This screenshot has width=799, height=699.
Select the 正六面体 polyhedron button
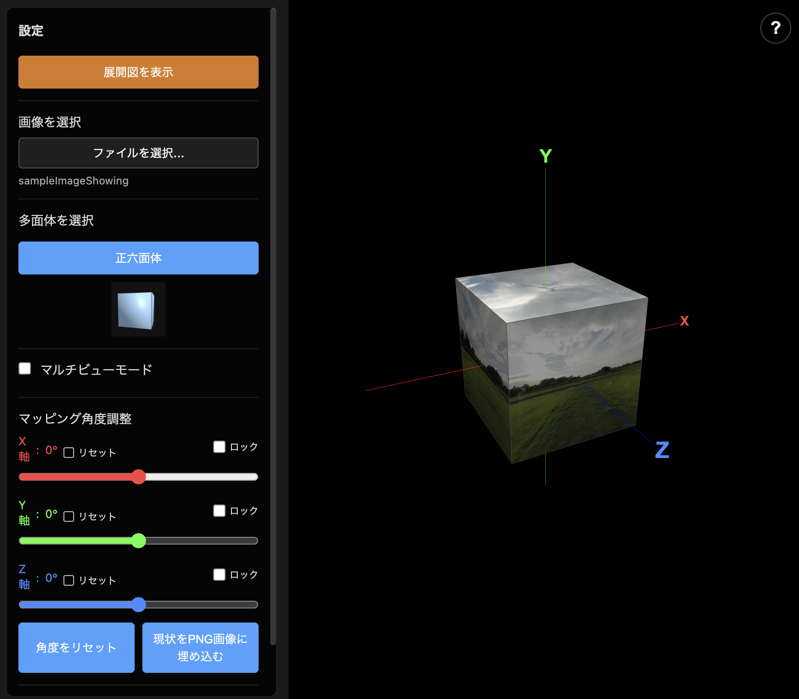click(138, 258)
